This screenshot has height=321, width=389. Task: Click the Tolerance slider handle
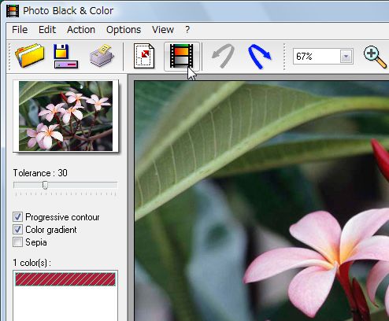click(x=45, y=185)
